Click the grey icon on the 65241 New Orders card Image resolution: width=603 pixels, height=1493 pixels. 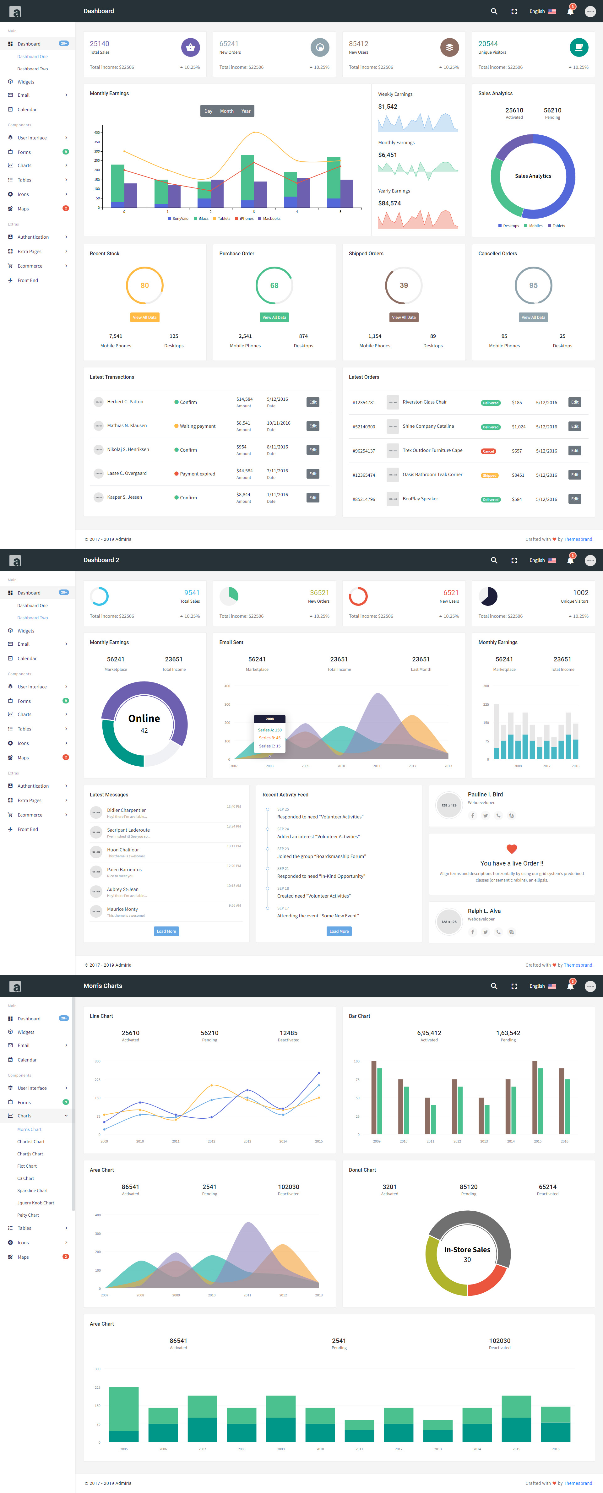320,47
